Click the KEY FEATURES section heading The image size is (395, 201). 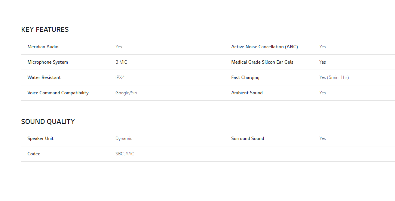tap(45, 30)
